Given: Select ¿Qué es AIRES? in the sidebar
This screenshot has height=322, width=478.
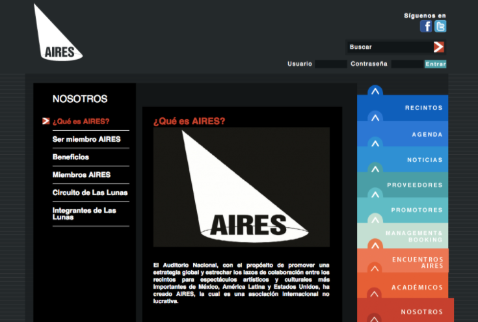Looking at the screenshot, I should 81,122.
